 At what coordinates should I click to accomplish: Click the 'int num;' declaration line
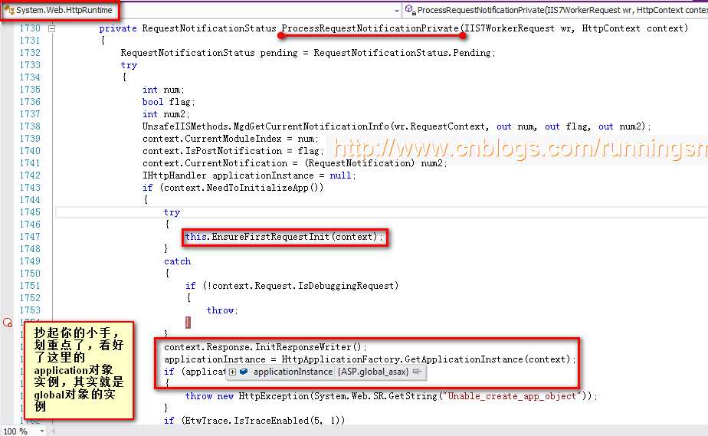[163, 90]
